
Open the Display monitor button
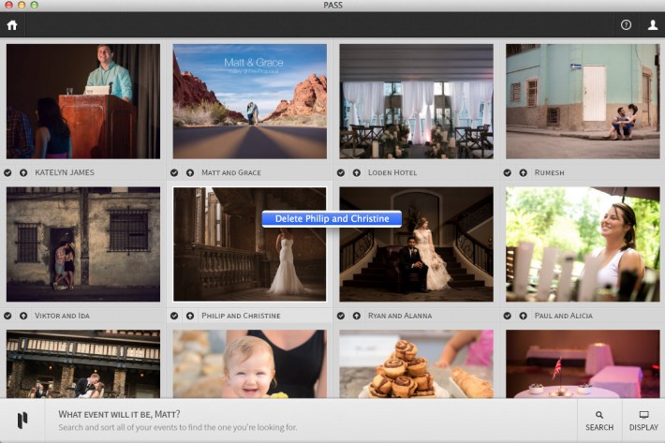(x=643, y=420)
